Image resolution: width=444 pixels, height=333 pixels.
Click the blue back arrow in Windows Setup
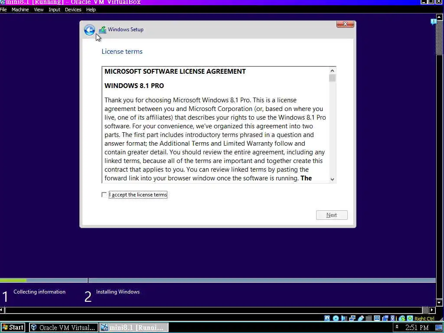pyautogui.click(x=89, y=30)
